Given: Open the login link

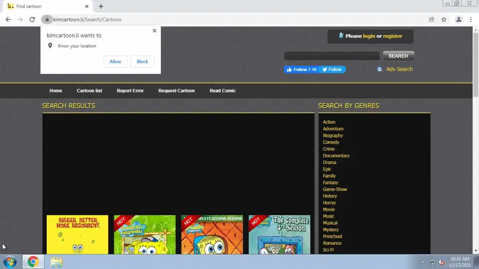Looking at the screenshot, I should pos(369,36).
